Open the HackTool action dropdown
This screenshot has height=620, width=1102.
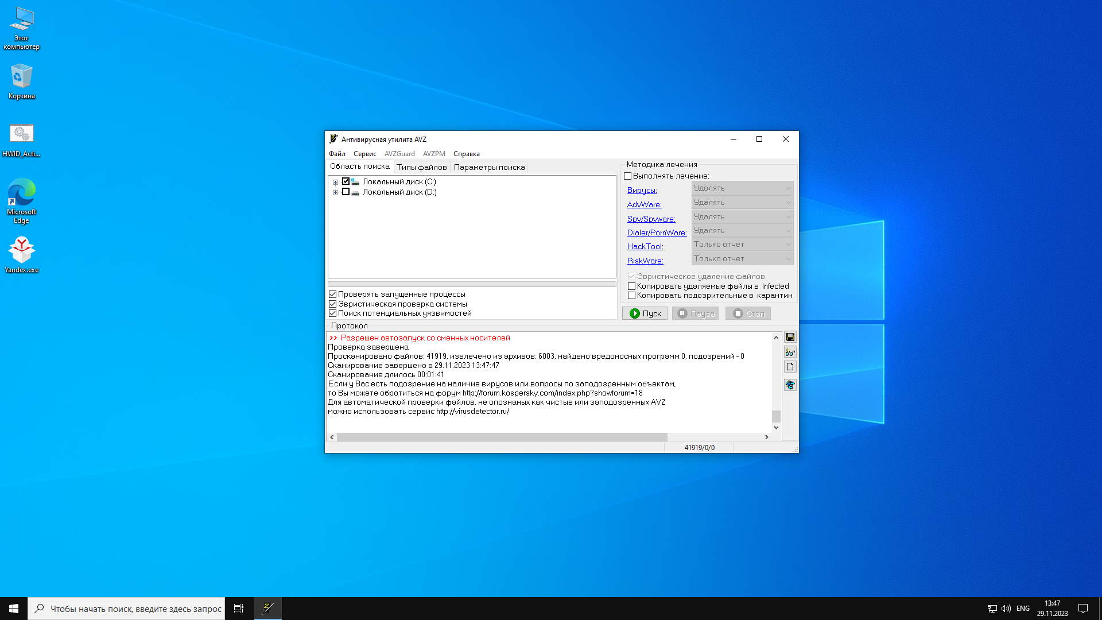[742, 245]
